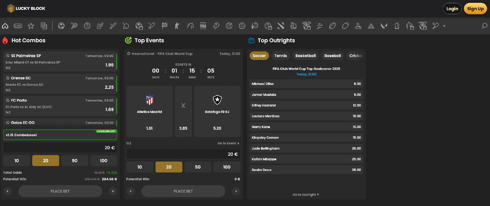Select the darts target icon
490x206 pixels.
(x=229, y=26)
